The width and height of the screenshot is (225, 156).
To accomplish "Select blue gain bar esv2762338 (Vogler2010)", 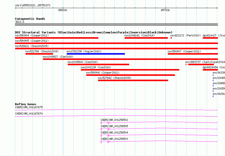I will click(x=96, y=54).
